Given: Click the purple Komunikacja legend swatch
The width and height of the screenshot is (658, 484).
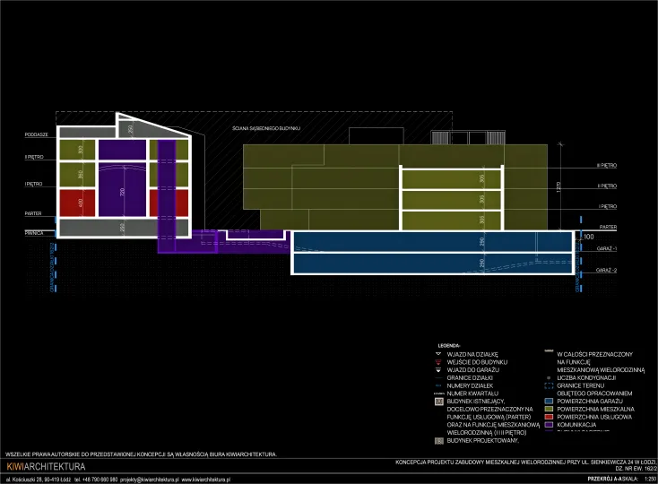Looking at the screenshot, I should point(549,426).
